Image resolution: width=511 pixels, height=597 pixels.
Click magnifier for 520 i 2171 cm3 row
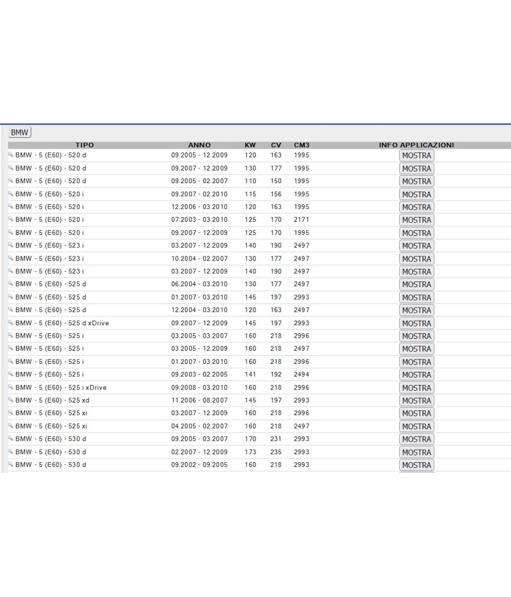(x=11, y=219)
